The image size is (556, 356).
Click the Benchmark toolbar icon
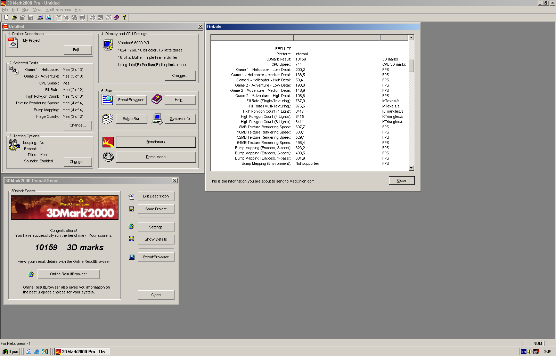(x=100, y=17)
